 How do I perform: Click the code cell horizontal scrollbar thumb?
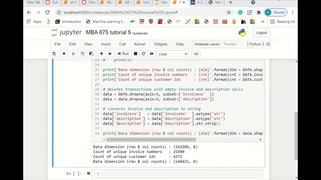[x=151, y=139]
